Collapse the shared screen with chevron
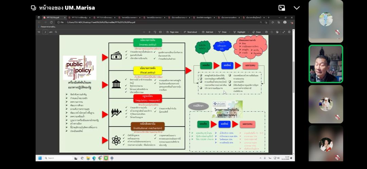 pyautogui.click(x=297, y=8)
